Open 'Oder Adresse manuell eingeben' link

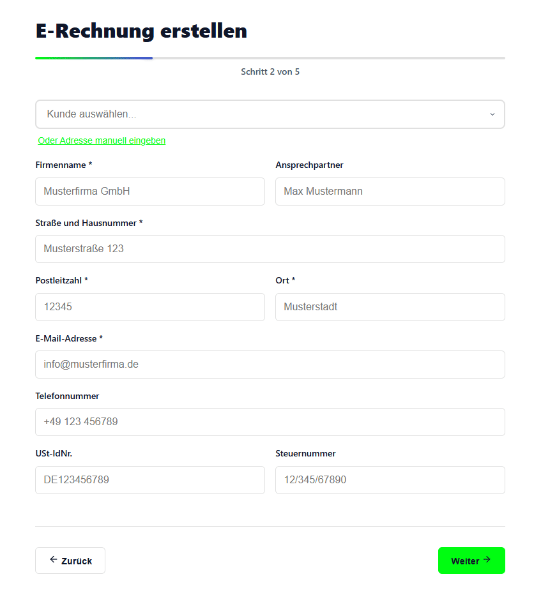[102, 140]
